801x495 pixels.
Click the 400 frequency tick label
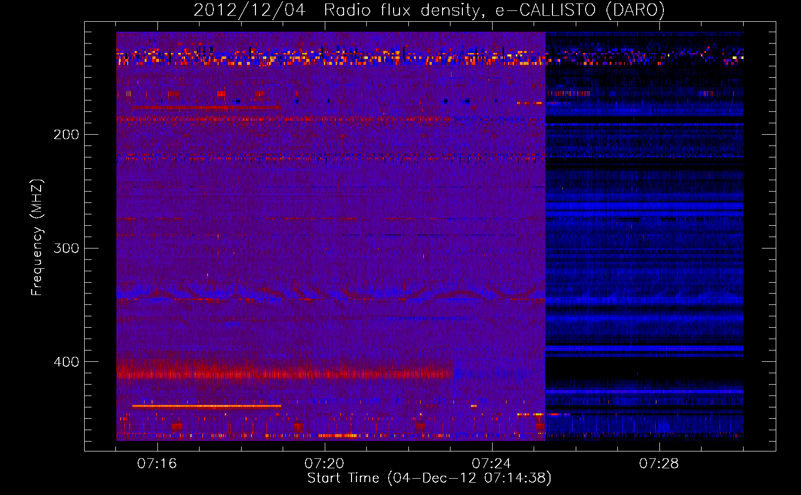tap(66, 362)
